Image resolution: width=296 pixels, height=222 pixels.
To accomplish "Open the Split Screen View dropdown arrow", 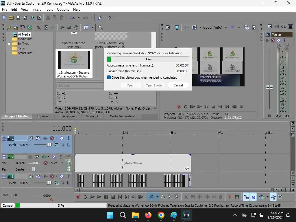I will 200,27.
